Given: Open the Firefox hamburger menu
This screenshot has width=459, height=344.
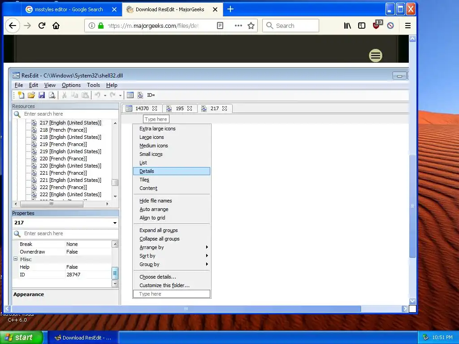Looking at the screenshot, I should 408,26.
